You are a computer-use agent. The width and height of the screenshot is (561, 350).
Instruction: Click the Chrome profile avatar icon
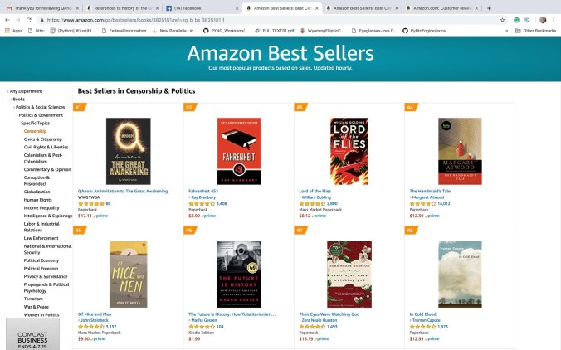(543, 18)
